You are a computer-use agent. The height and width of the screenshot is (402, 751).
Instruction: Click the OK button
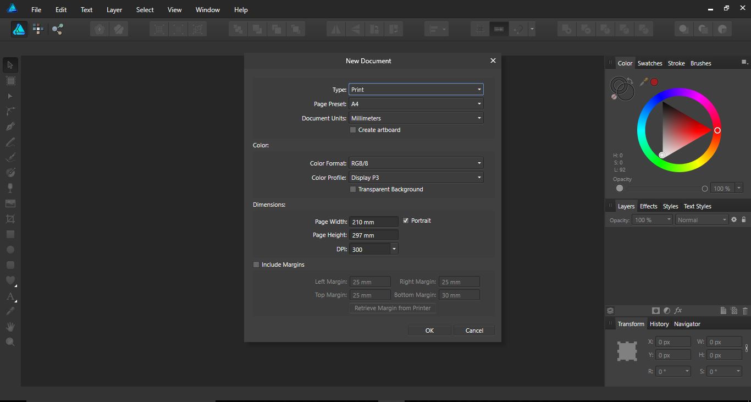point(429,330)
